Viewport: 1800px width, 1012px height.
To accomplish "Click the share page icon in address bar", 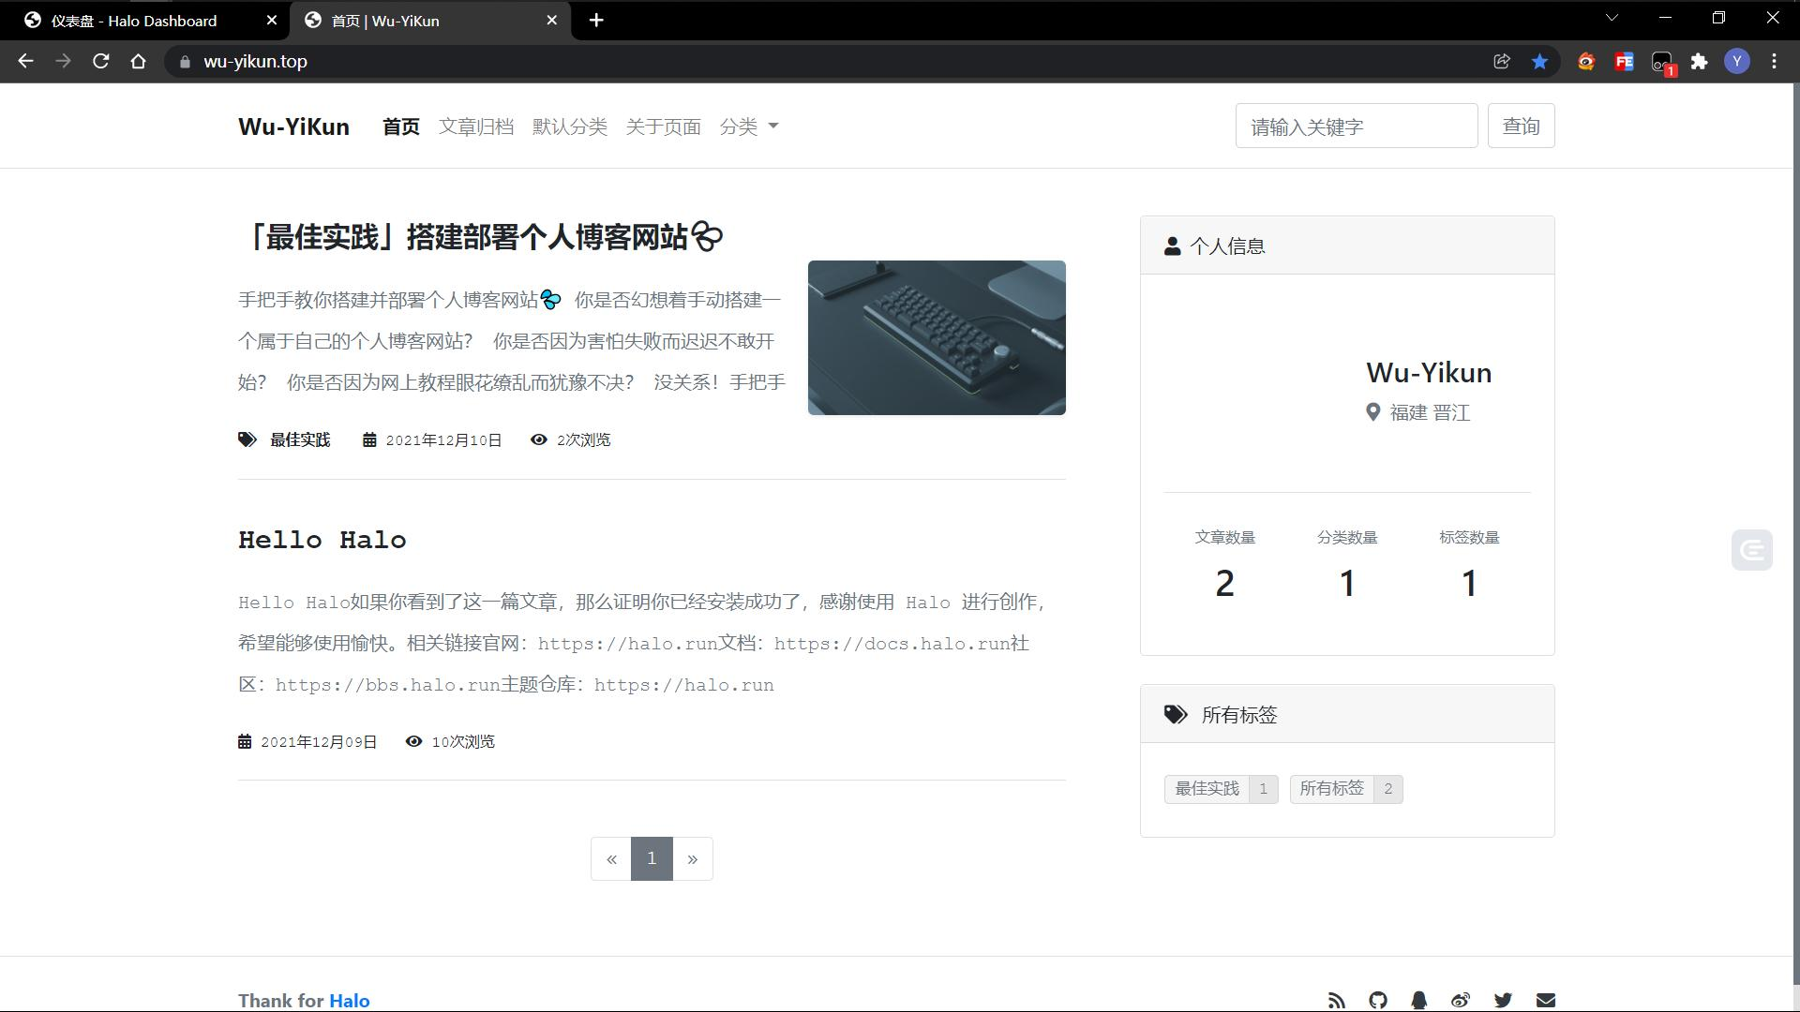I will [x=1502, y=61].
